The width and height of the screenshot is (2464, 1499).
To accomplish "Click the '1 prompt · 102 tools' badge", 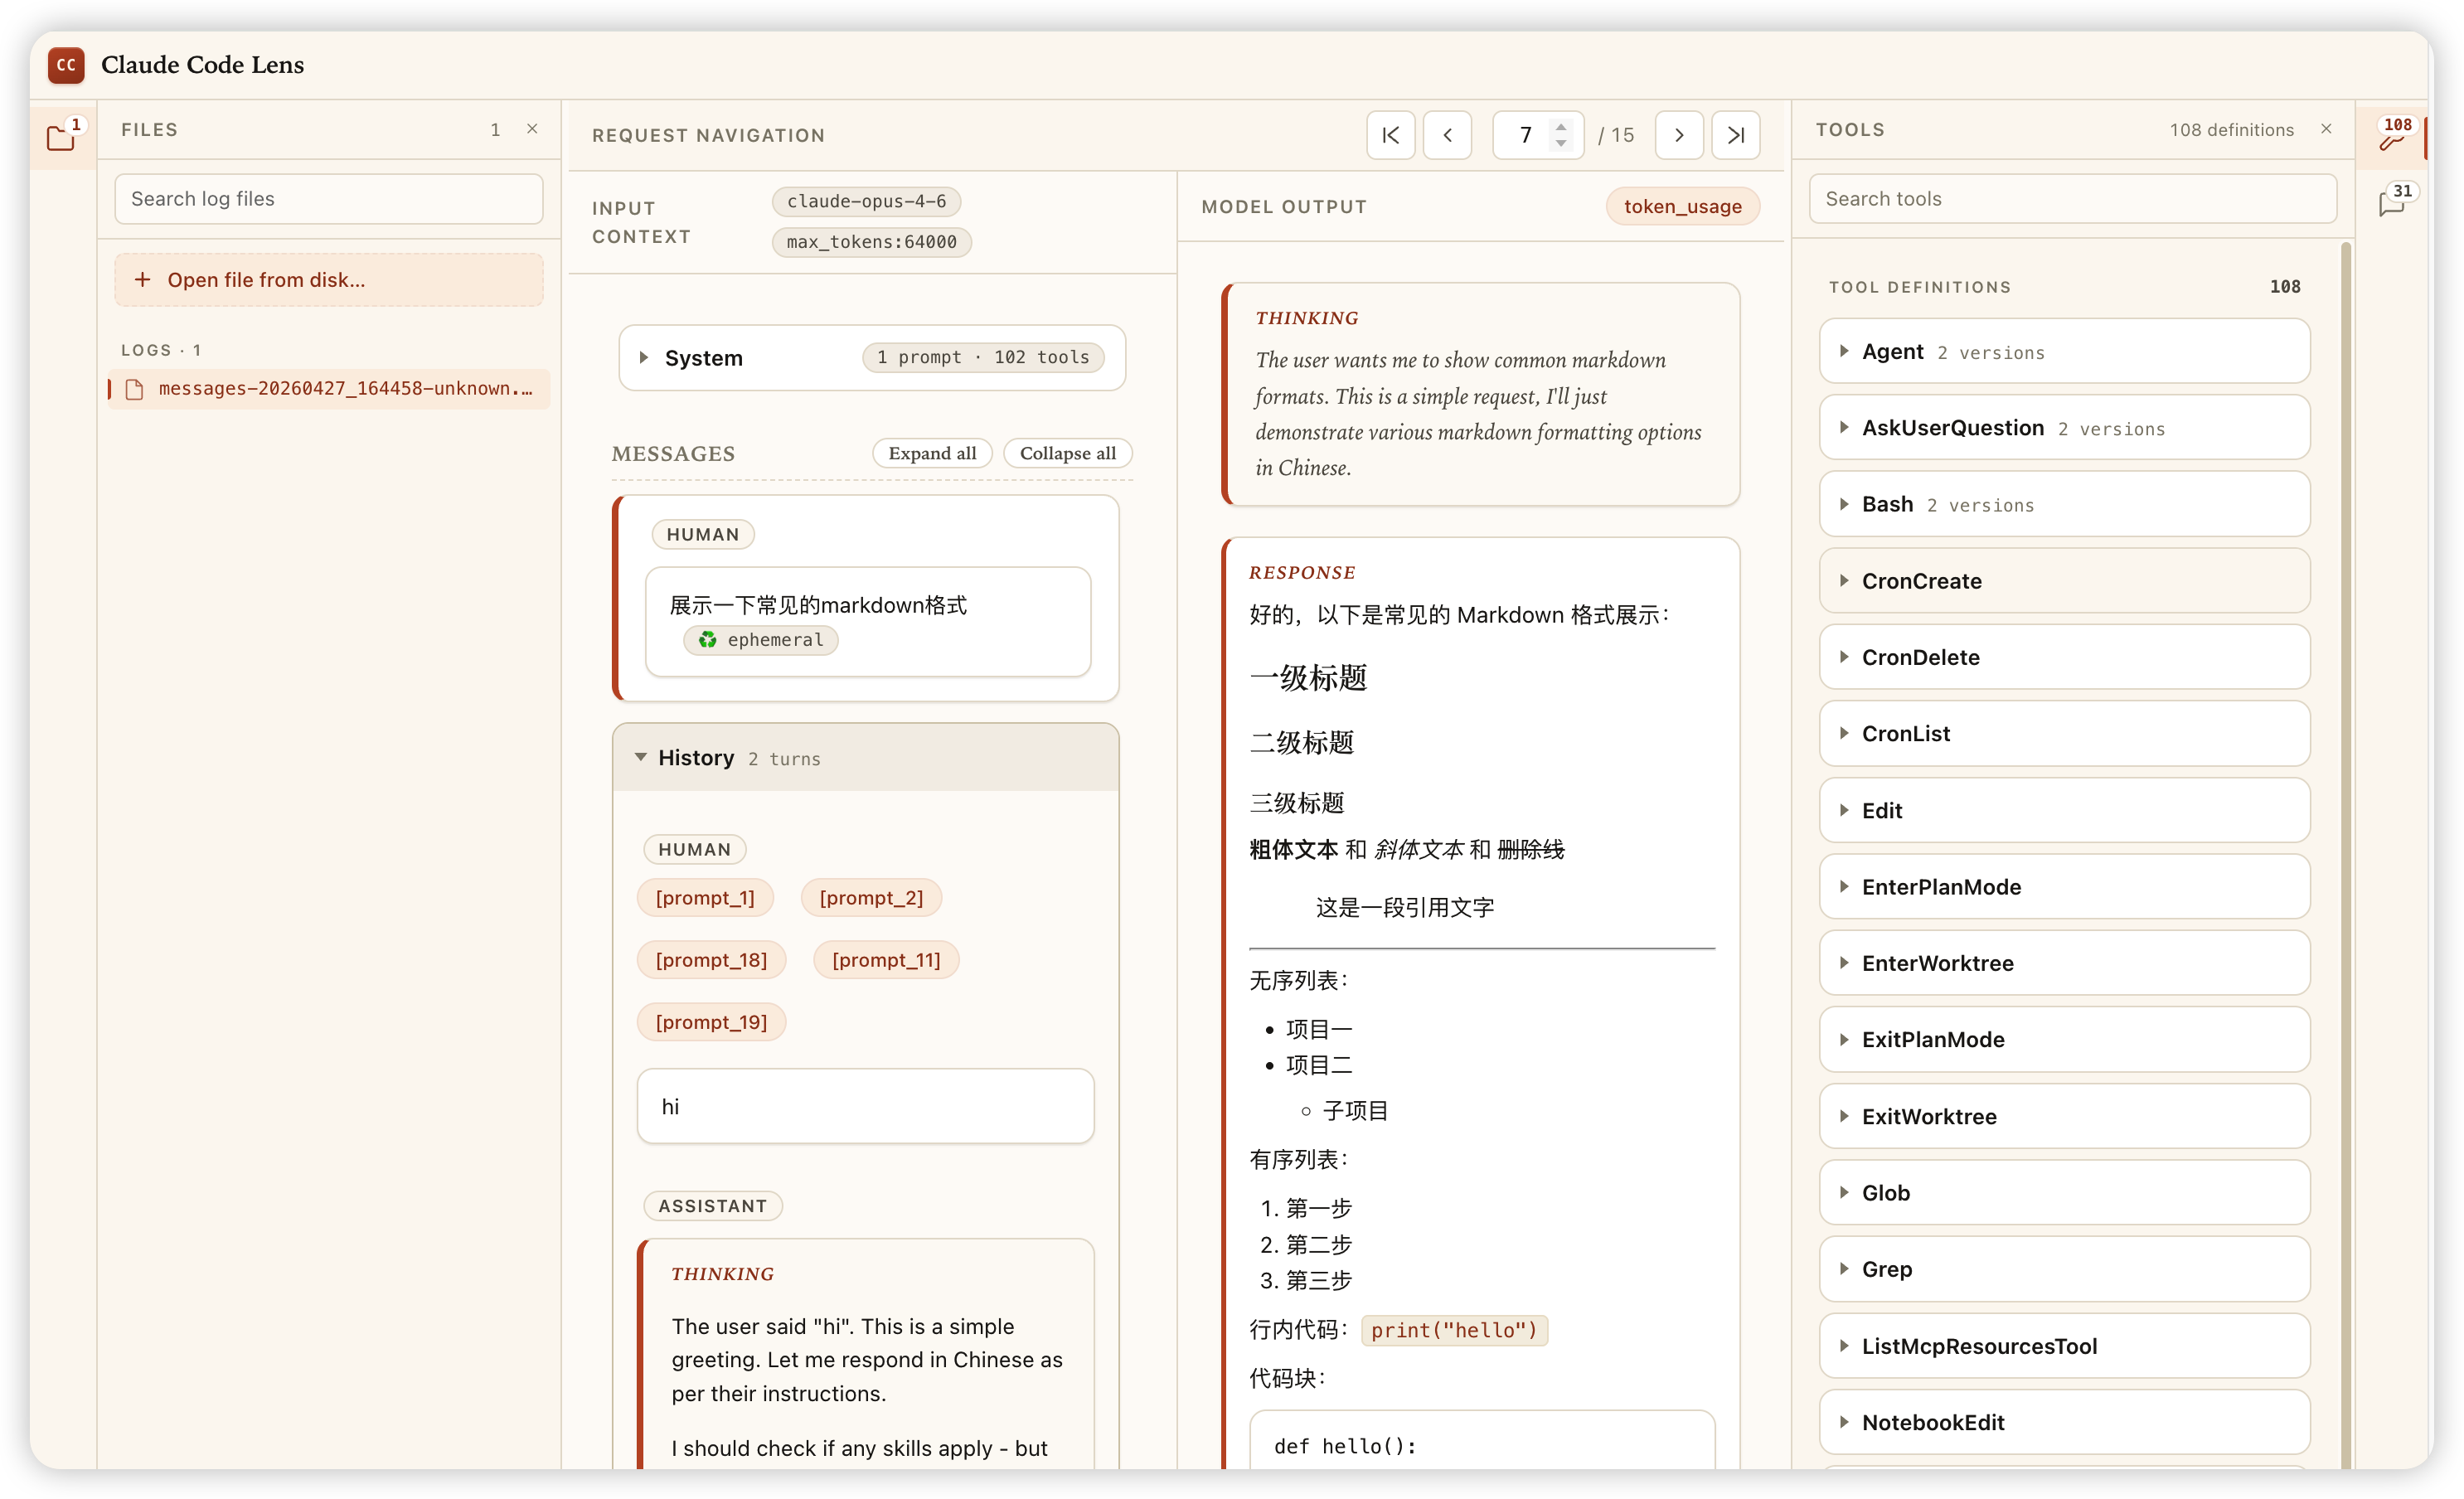I will [983, 357].
